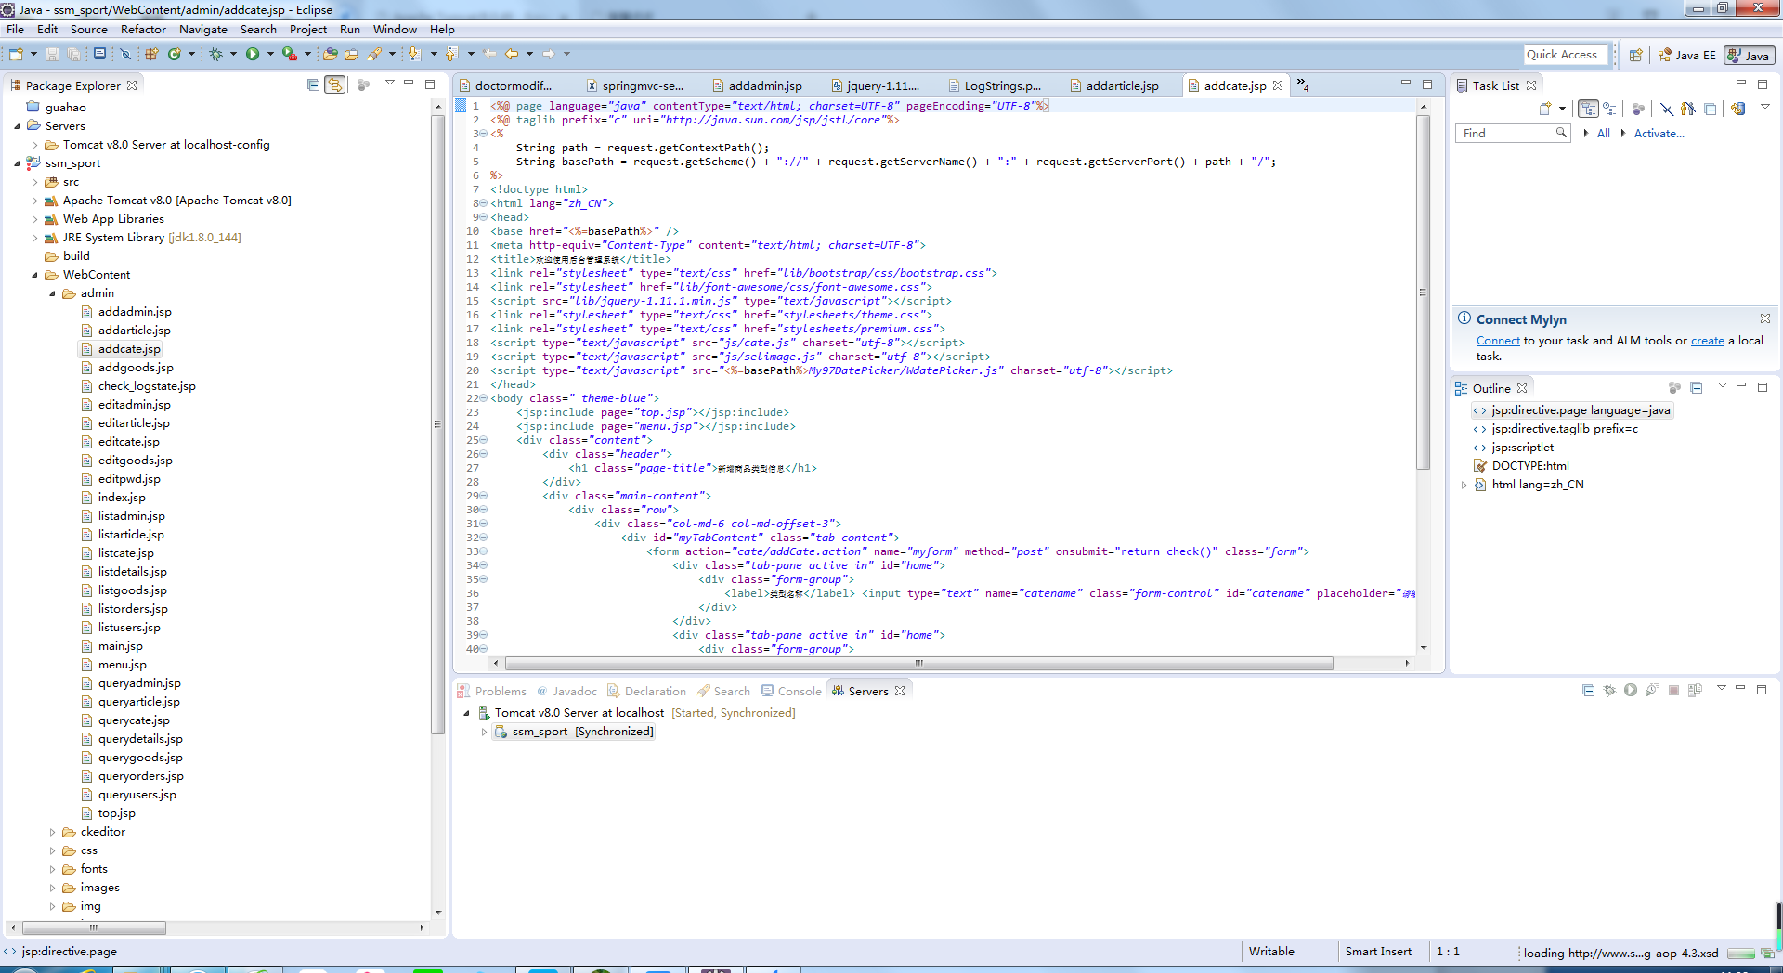Switch to the Problems tab
This screenshot has height=973, width=1783.
pos(491,691)
